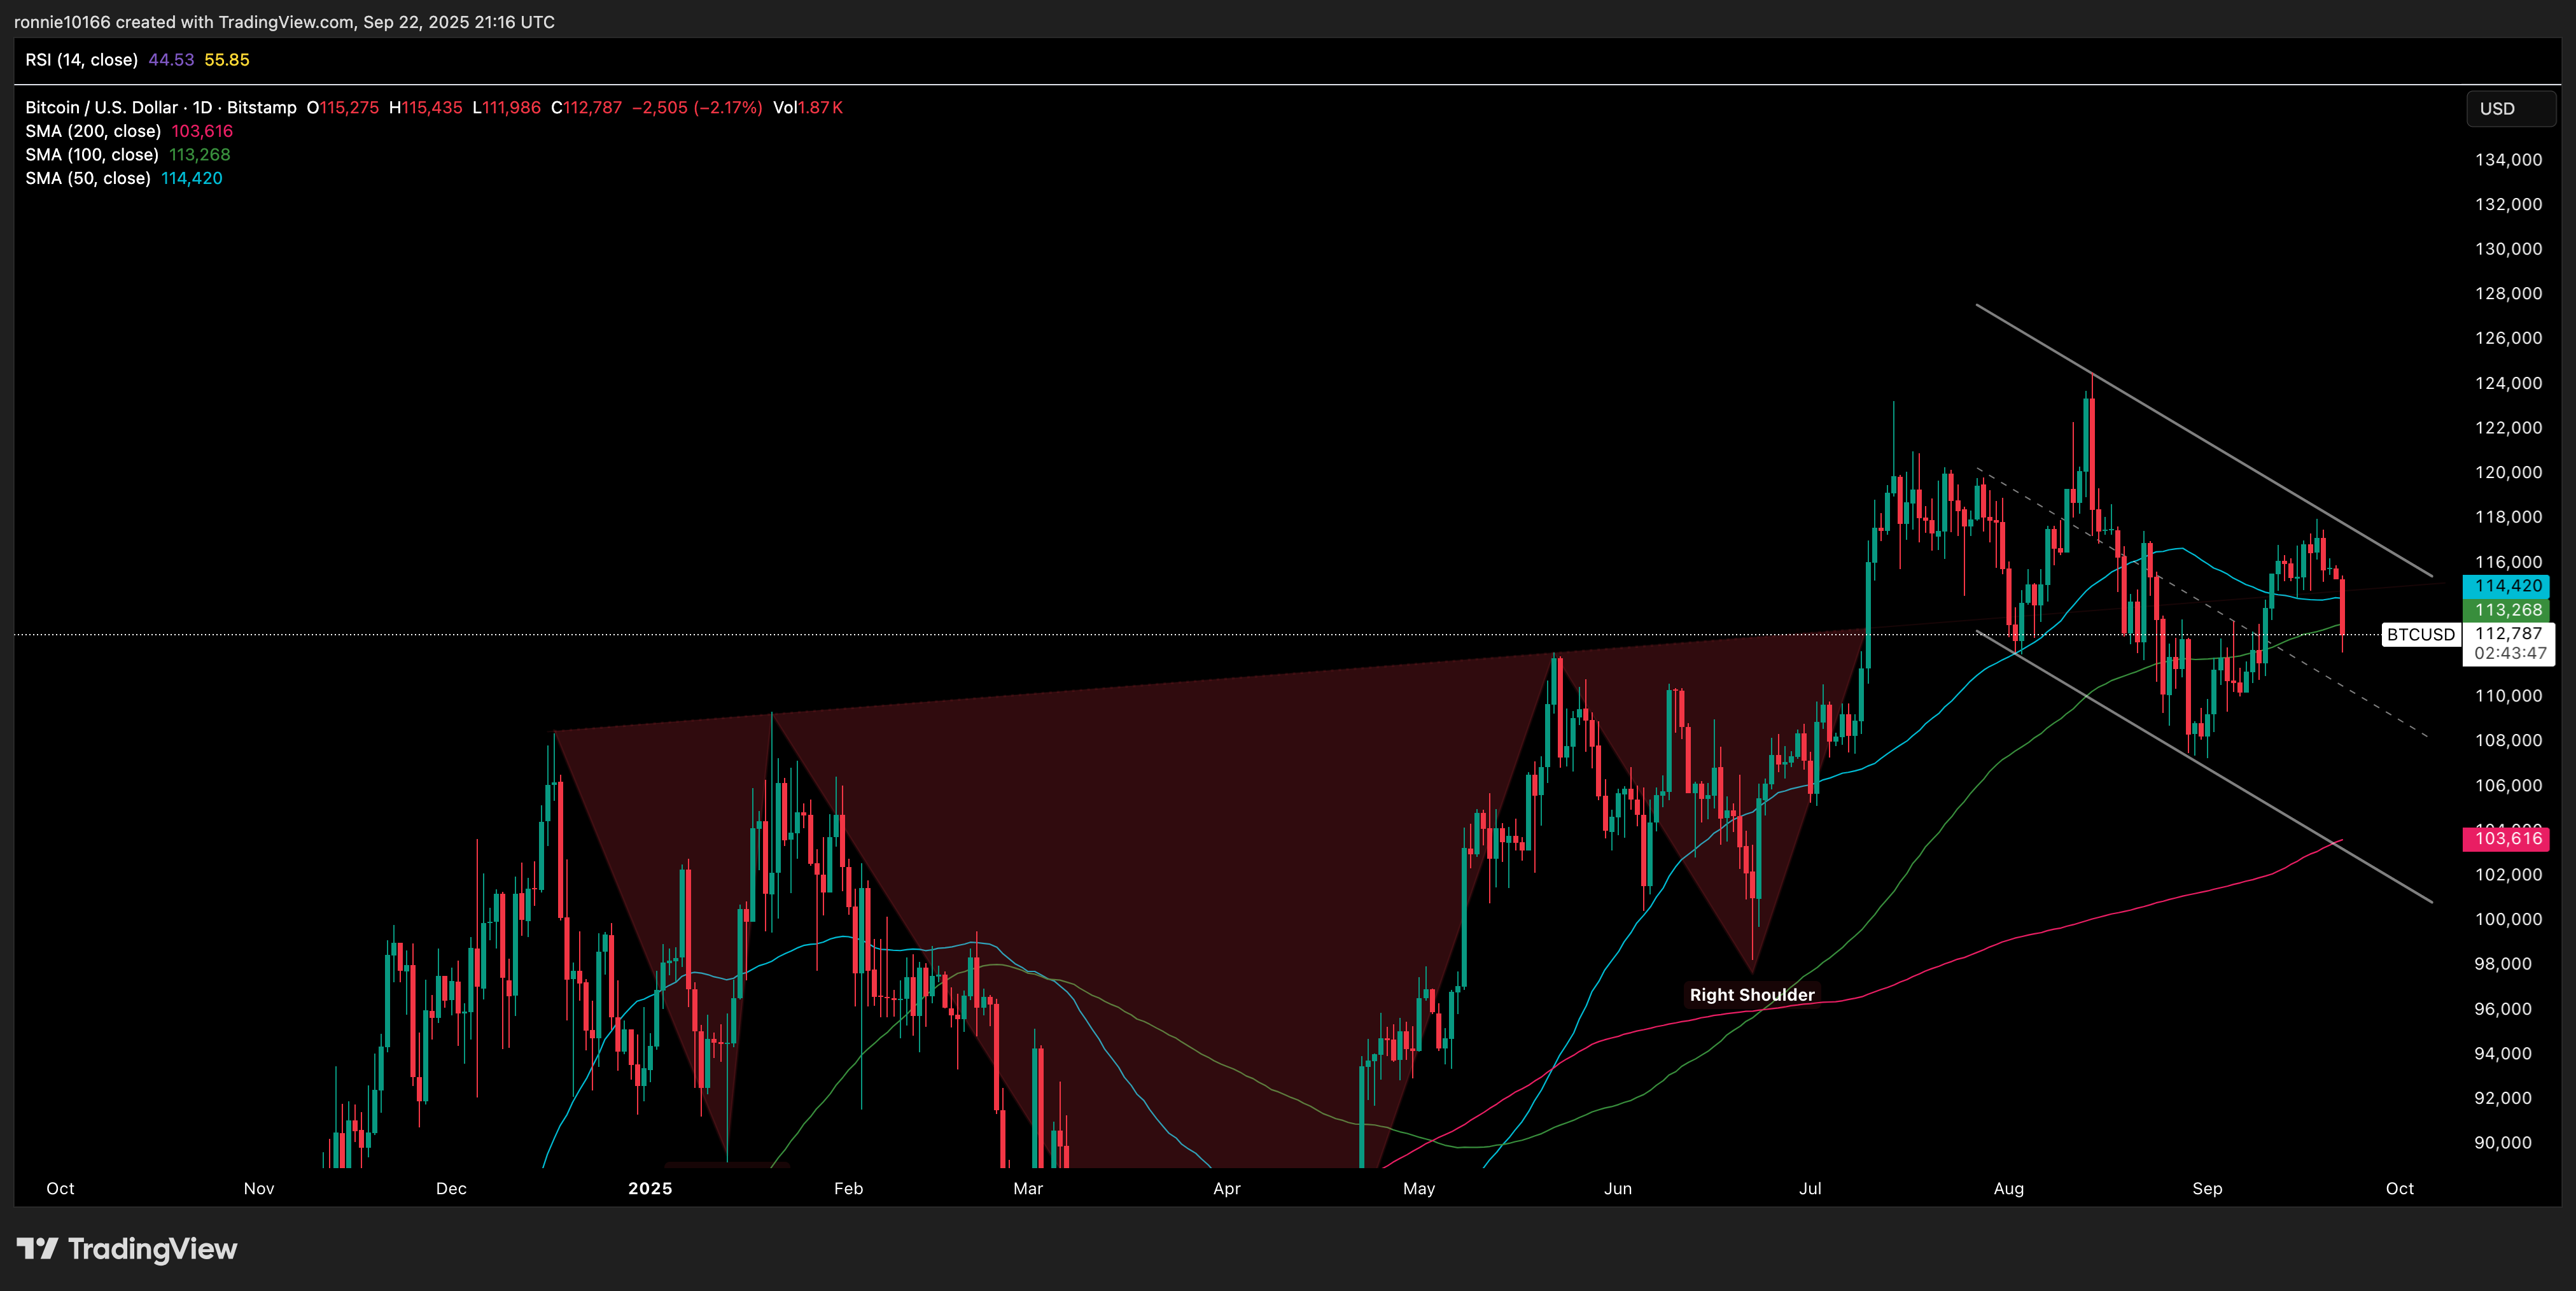Click the 2025 year marker on time axis
The height and width of the screenshot is (1291, 2576).
tap(650, 1188)
